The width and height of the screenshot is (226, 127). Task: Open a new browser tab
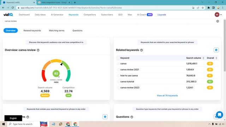[x=75, y=2]
